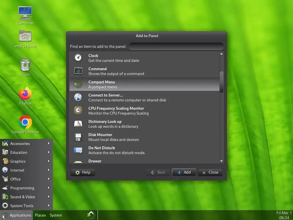Open the Computer desktop icon
Screen dimensions: 293x220
point(25,13)
